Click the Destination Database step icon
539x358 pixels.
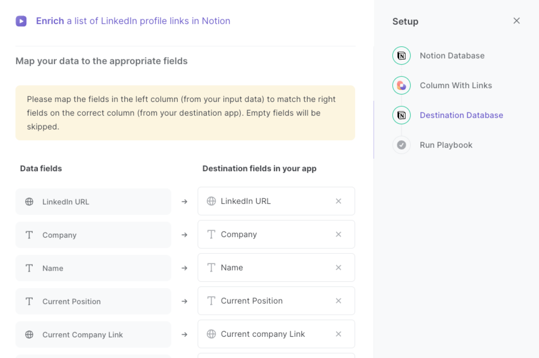(x=402, y=115)
